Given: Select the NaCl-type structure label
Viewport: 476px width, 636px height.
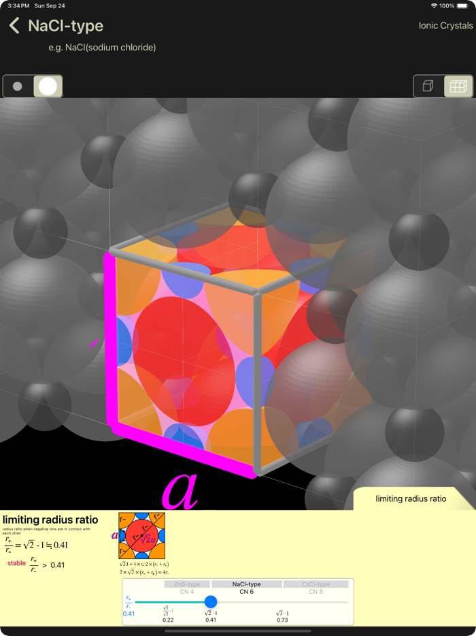Looking at the screenshot, I should pyautogui.click(x=246, y=584).
